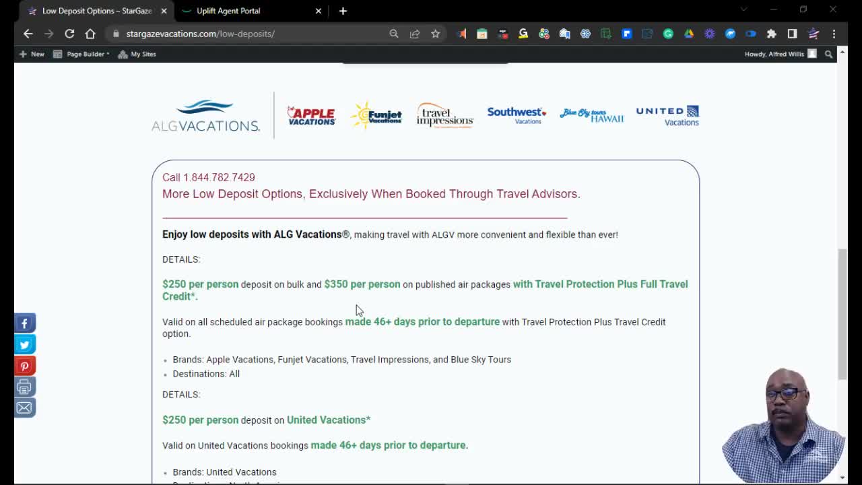Image resolution: width=862 pixels, height=485 pixels.
Task: Close the Low Deposit Options tab
Action: 164,11
